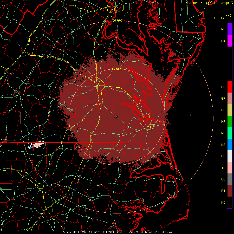
Task: Click the RF legend label
Action: (223, 29)
